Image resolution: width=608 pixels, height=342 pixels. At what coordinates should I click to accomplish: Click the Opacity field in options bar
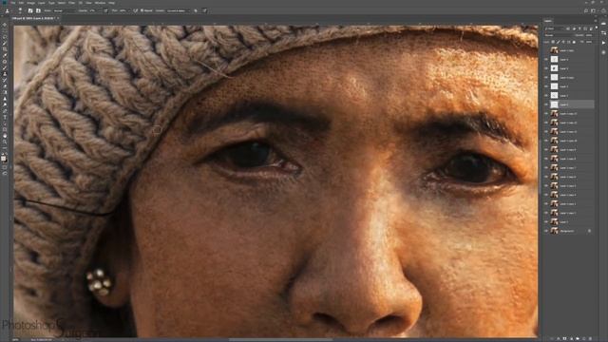tap(94, 10)
